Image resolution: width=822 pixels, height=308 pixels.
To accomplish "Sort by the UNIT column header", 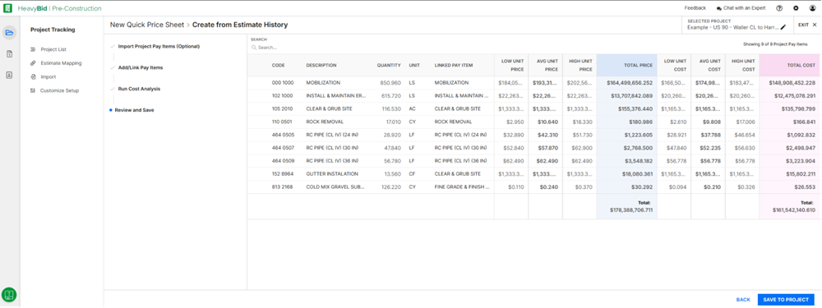I will click(414, 66).
